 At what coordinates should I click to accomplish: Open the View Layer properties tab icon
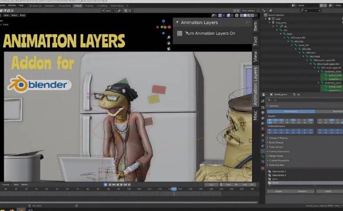click(x=262, y=118)
